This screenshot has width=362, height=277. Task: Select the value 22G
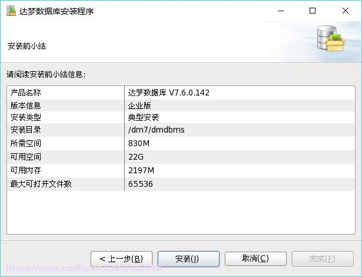(136, 157)
